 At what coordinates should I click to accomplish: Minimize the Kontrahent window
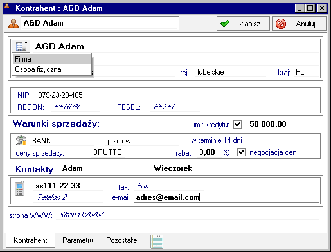[x=300, y=8]
